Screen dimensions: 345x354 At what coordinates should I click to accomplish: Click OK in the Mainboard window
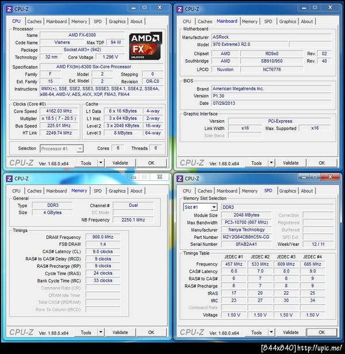322,163
